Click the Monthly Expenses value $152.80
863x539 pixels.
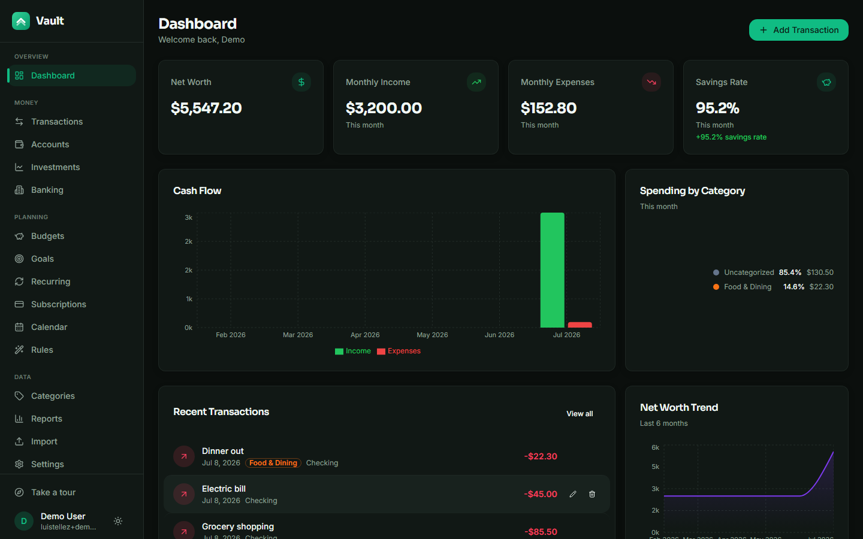click(x=548, y=108)
